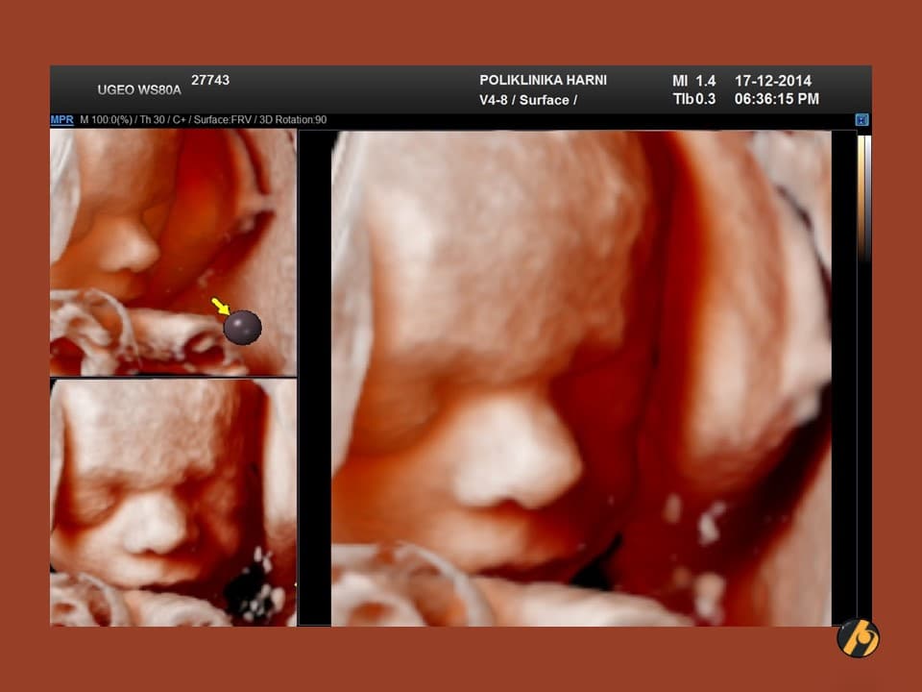This screenshot has height=692, width=922.
Task: Click the POLIKLINIKA HARNI clinic name
Action: click(x=543, y=81)
